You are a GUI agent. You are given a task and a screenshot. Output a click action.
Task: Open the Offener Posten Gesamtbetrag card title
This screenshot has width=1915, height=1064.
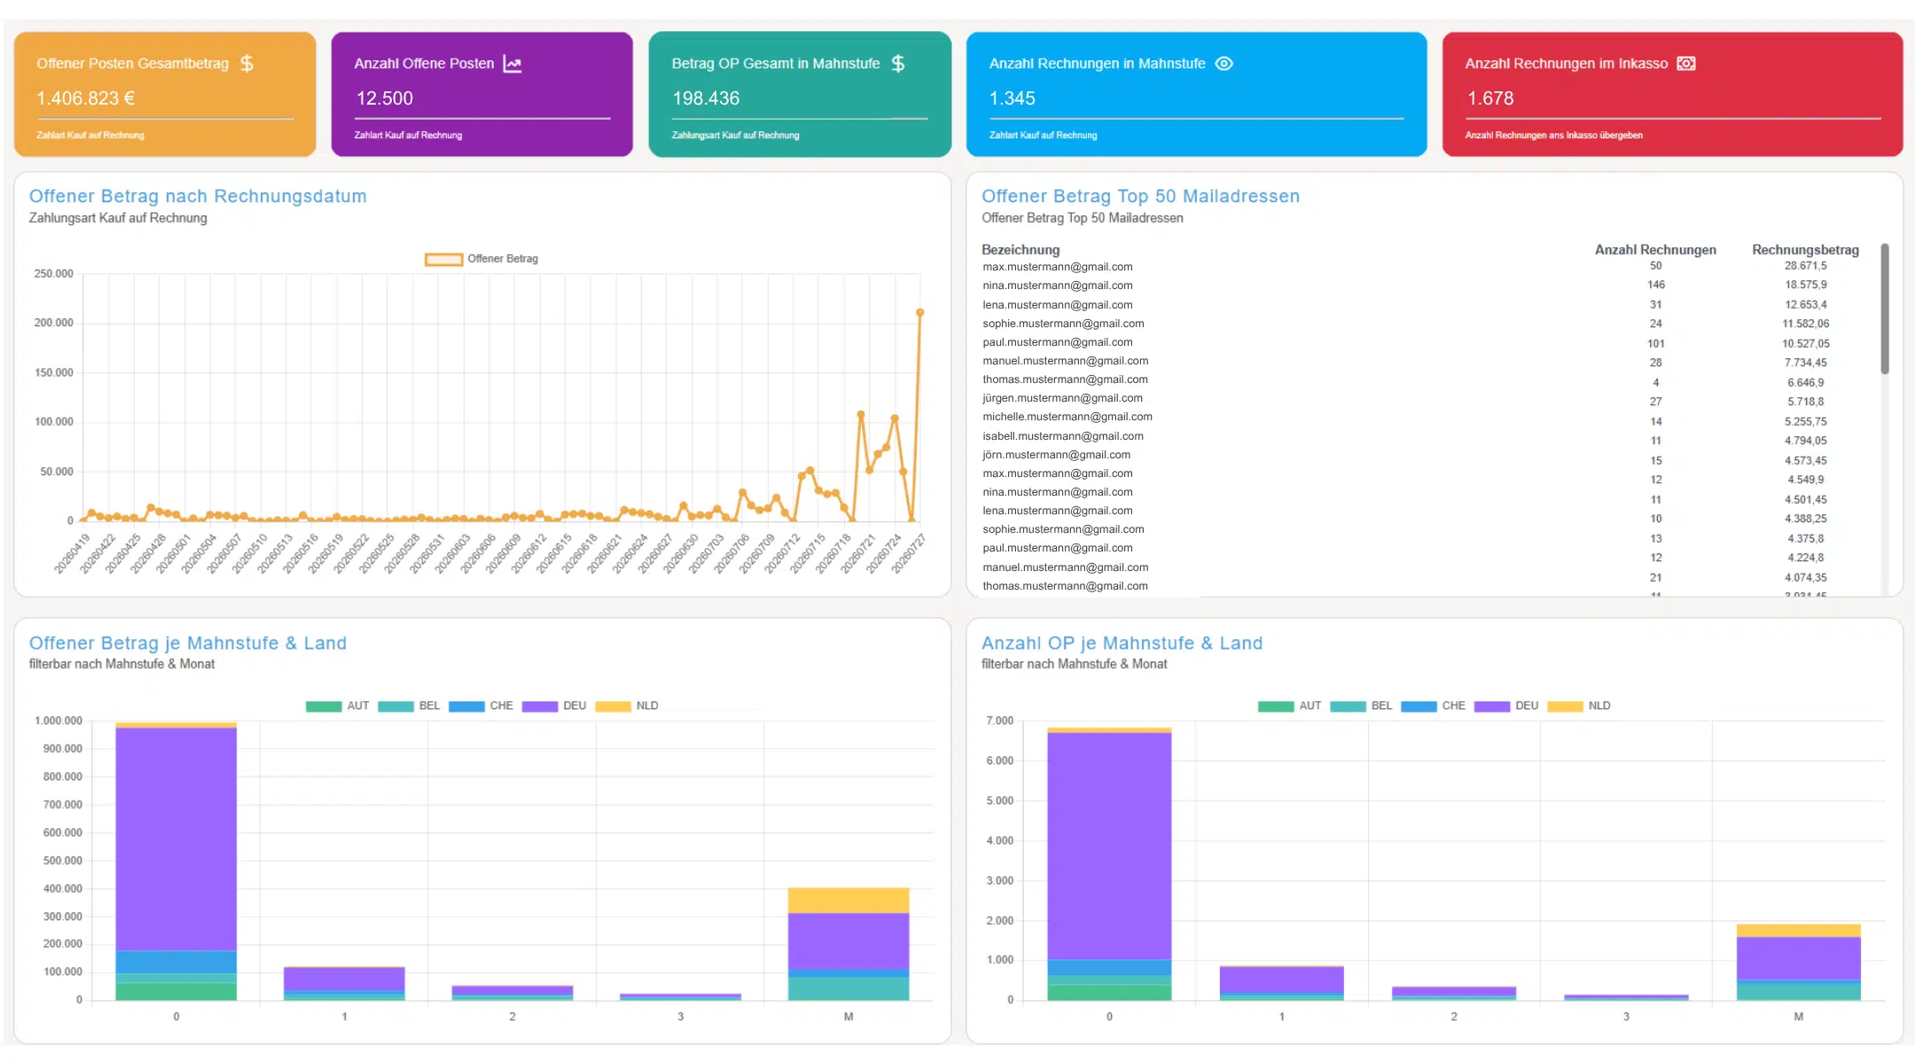pos(133,64)
